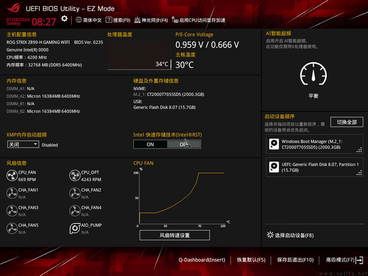Click the AI智能超频 heading

click(x=278, y=33)
